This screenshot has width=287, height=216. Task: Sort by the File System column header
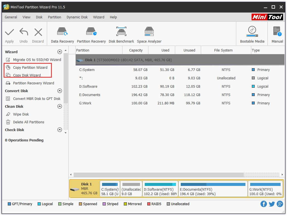(226, 50)
